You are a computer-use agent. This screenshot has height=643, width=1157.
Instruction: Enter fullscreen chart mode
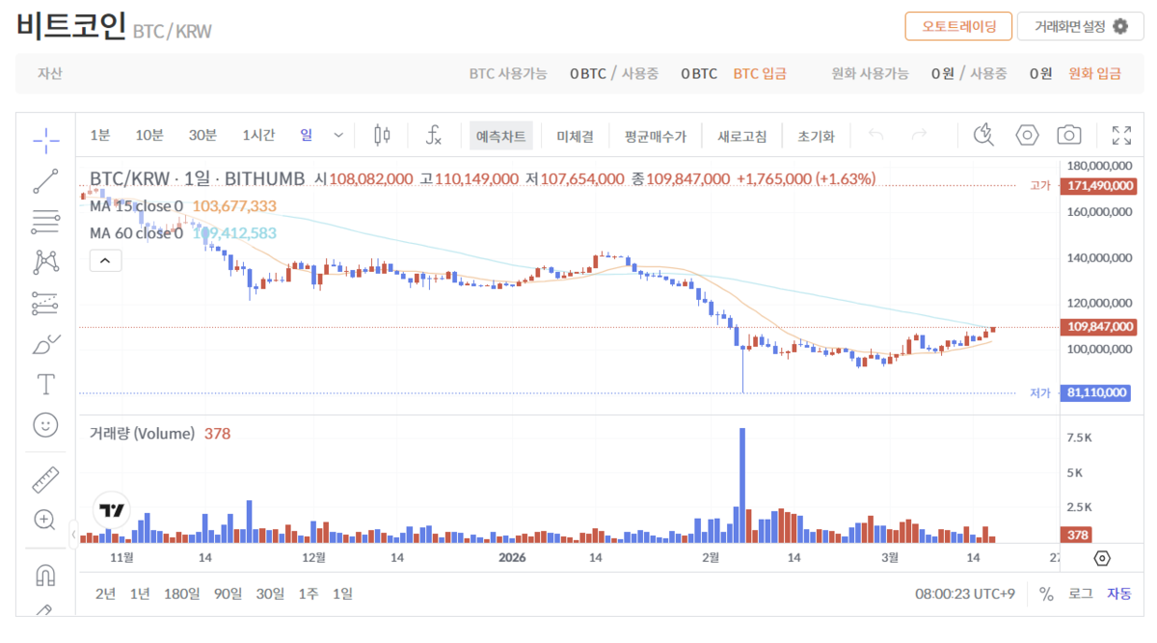[1121, 135]
